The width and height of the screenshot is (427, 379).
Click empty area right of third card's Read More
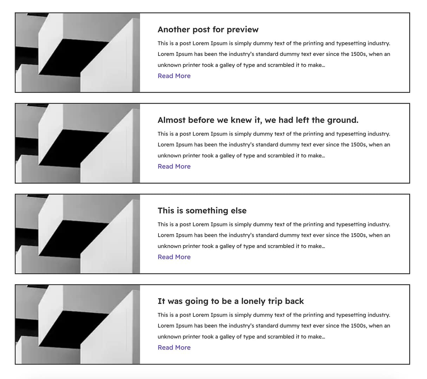[x=299, y=257]
